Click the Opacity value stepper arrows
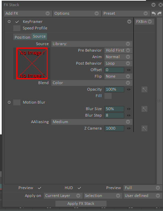The width and height of the screenshot is (163, 211). pyautogui.click(x=129, y=90)
